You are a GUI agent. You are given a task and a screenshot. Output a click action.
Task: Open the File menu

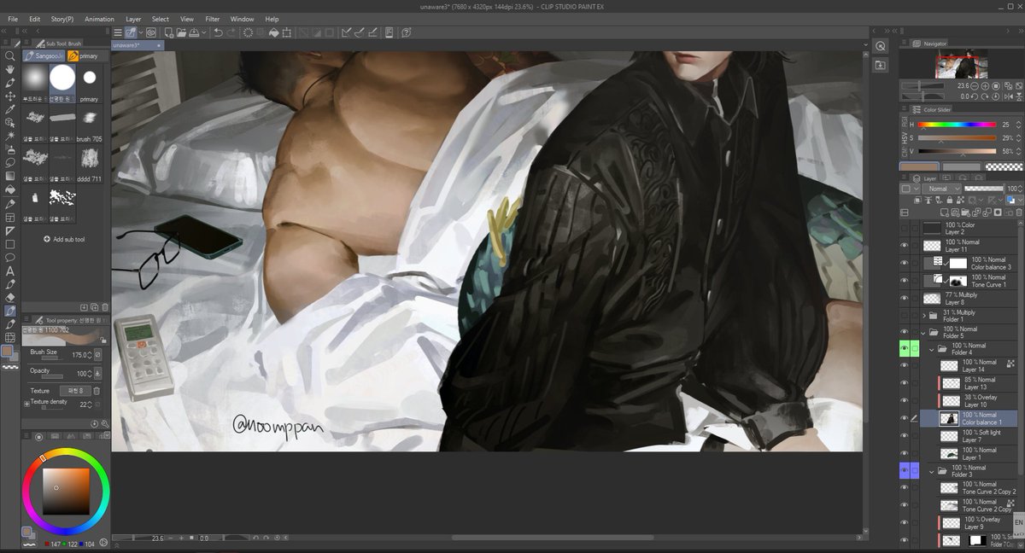pyautogui.click(x=12, y=19)
